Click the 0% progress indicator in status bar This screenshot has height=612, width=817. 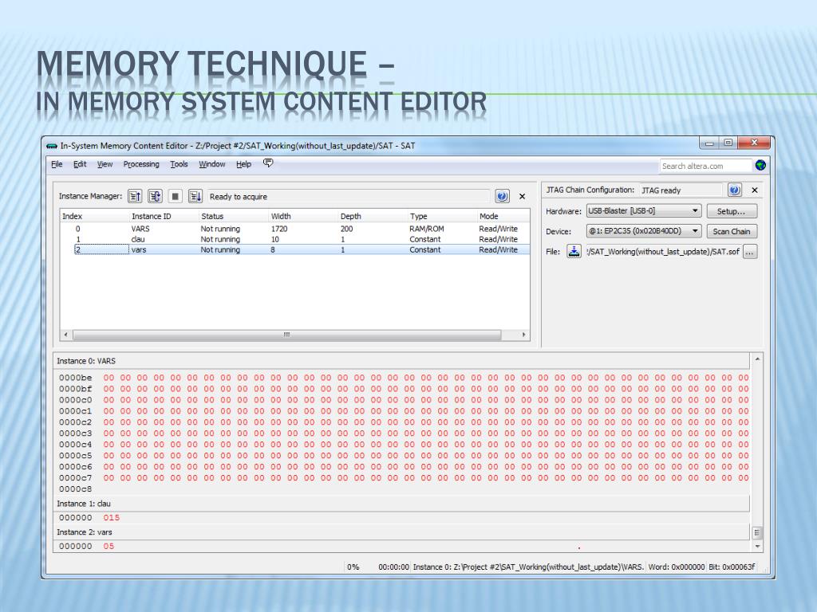(x=353, y=567)
